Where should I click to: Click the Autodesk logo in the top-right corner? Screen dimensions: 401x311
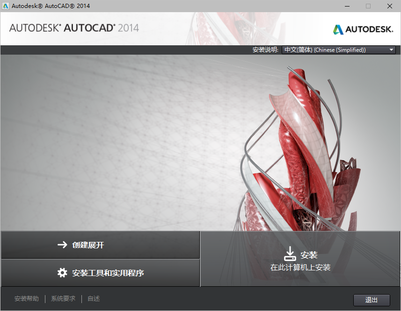(x=363, y=28)
